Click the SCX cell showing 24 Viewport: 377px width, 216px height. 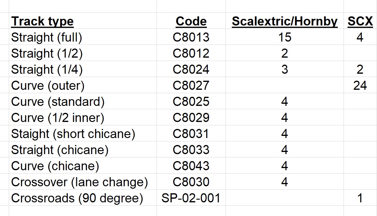360,86
